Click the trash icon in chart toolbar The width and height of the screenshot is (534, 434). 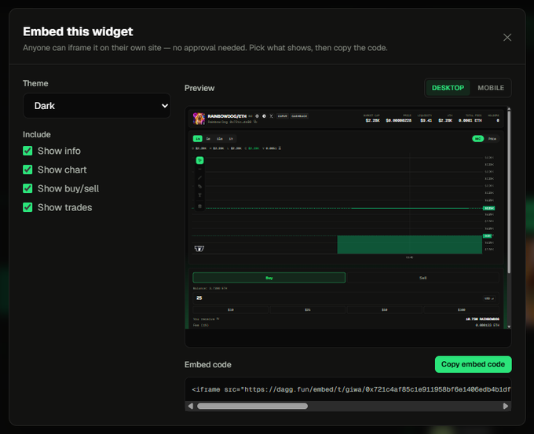pyautogui.click(x=199, y=206)
